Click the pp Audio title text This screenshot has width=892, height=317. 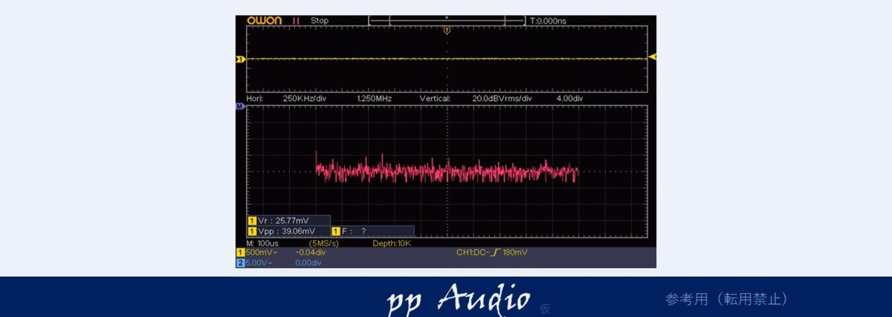(x=459, y=298)
